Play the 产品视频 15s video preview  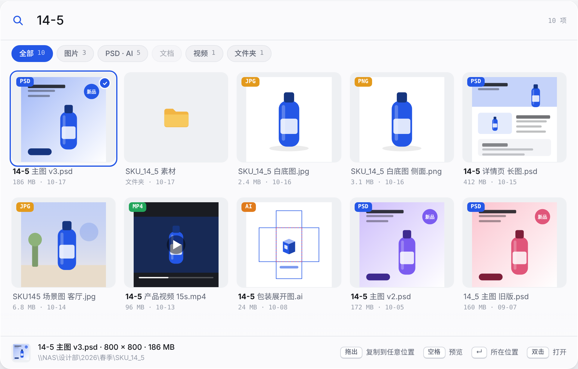coord(176,245)
